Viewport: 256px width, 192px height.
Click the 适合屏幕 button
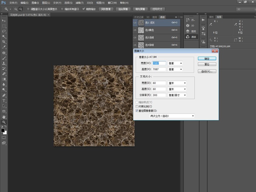pyautogui.click(x=123, y=9)
